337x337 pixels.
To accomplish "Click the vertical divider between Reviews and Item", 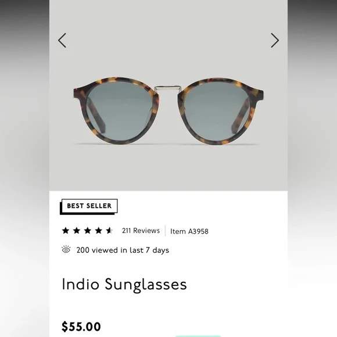I will click(165, 231).
